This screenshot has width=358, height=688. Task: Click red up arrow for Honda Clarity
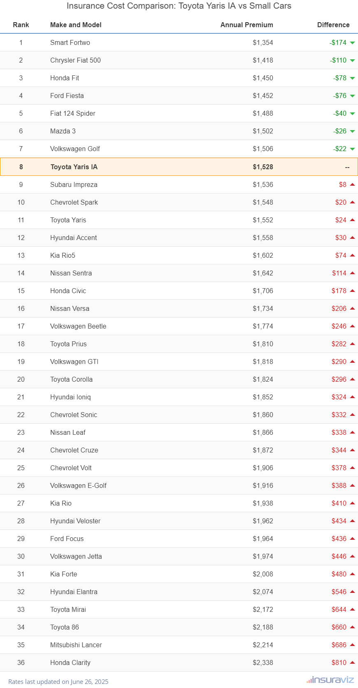(352, 662)
